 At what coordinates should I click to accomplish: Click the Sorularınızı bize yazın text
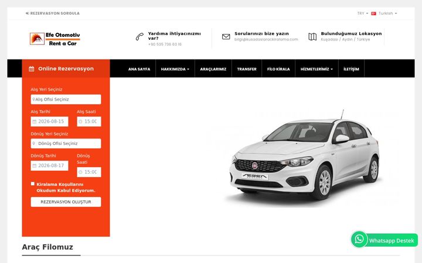click(x=261, y=33)
